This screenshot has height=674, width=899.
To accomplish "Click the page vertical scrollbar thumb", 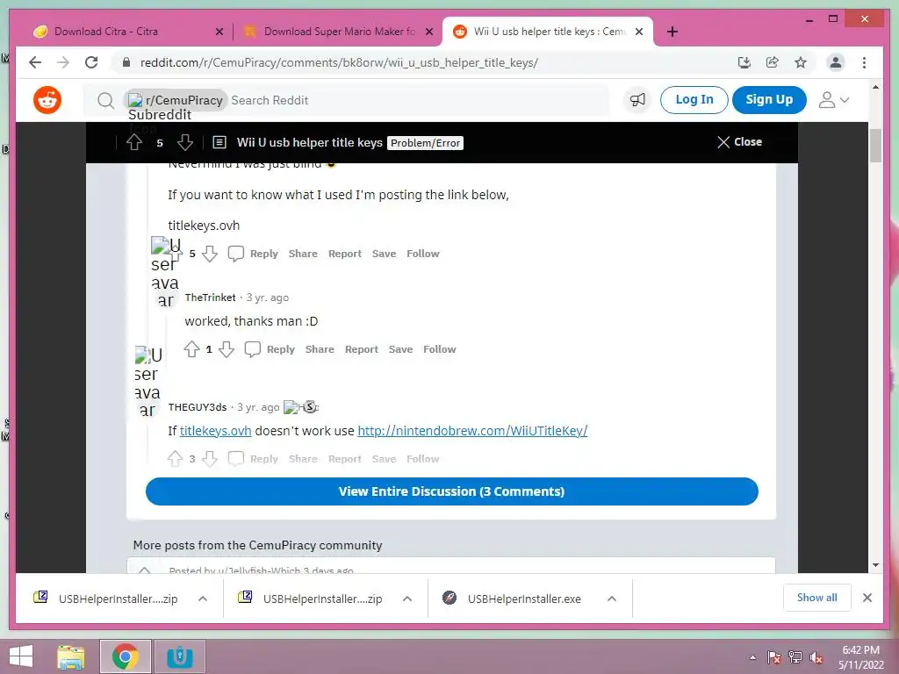I will pos(875,146).
